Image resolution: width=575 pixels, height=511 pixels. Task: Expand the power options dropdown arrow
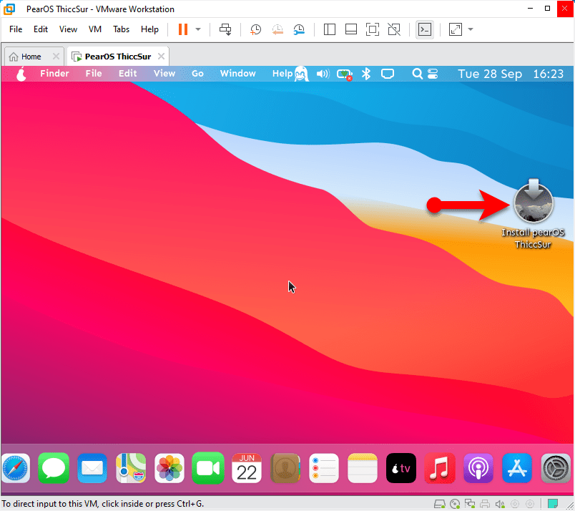pos(198,29)
